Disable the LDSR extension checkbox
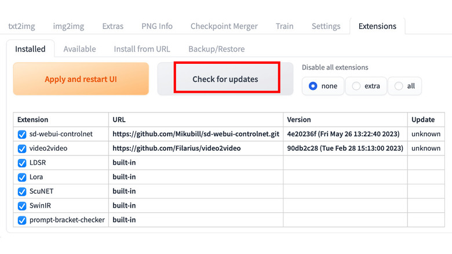Screen dimensions: 452x254 pyautogui.click(x=22, y=163)
